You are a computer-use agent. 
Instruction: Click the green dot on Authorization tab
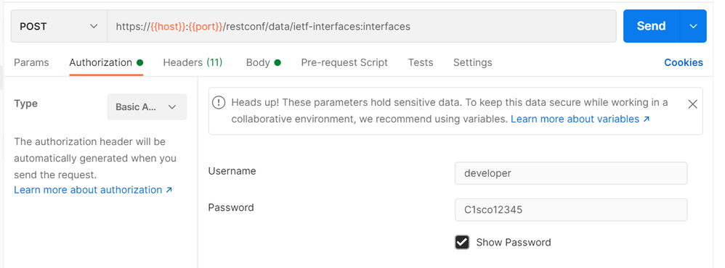139,63
